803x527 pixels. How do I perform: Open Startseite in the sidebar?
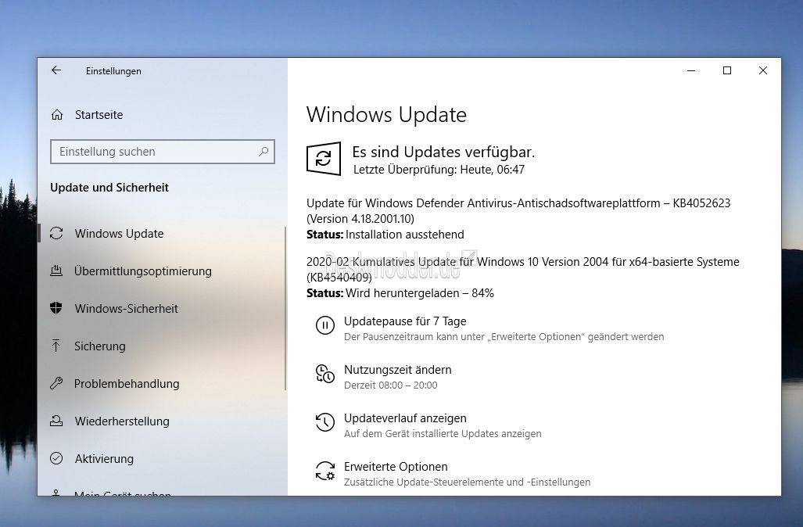pos(99,115)
